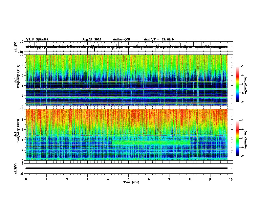Click tick label "2" on the Time axis

67,179
